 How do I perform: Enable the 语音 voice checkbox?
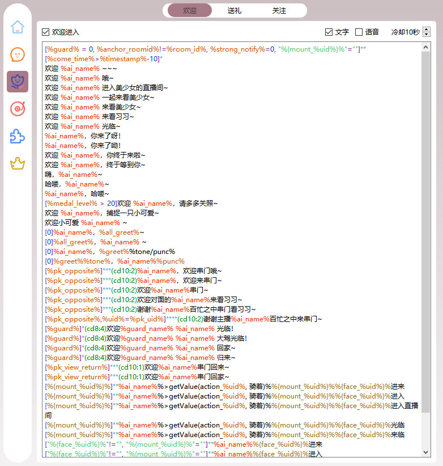(x=359, y=32)
